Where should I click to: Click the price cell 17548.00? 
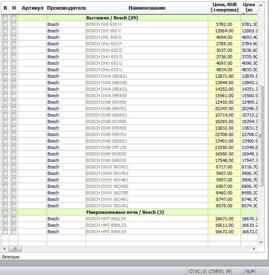click(224, 160)
